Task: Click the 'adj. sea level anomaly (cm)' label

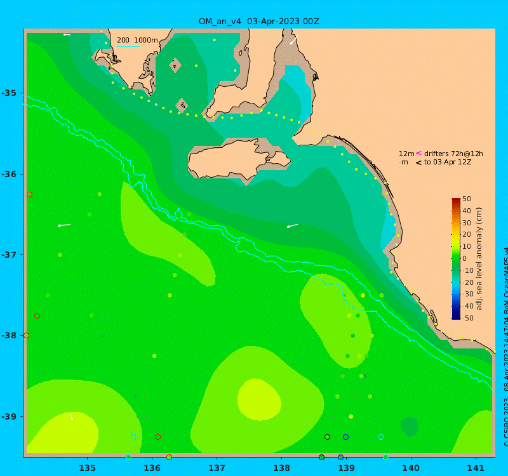Action: [x=479, y=258]
